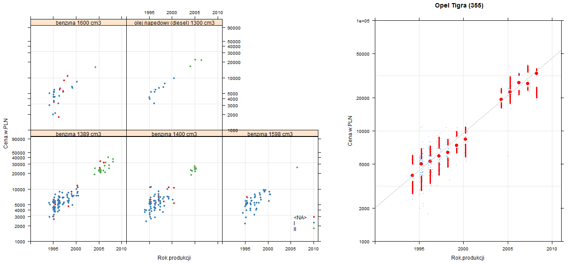Click "1995" on the Opel Tigra x-axis
The width and height of the screenshot is (574, 265).
coord(419,249)
